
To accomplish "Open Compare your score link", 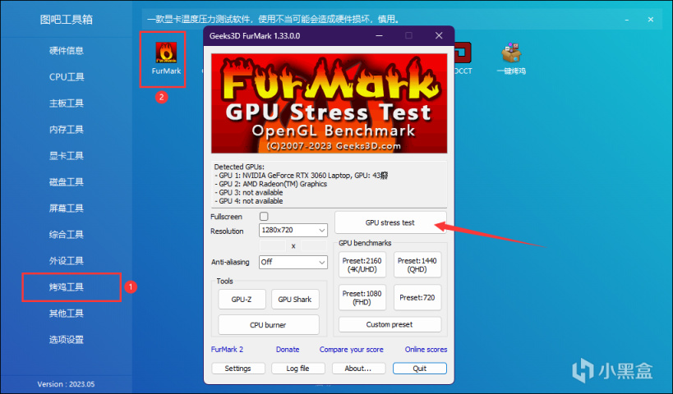I will (351, 350).
